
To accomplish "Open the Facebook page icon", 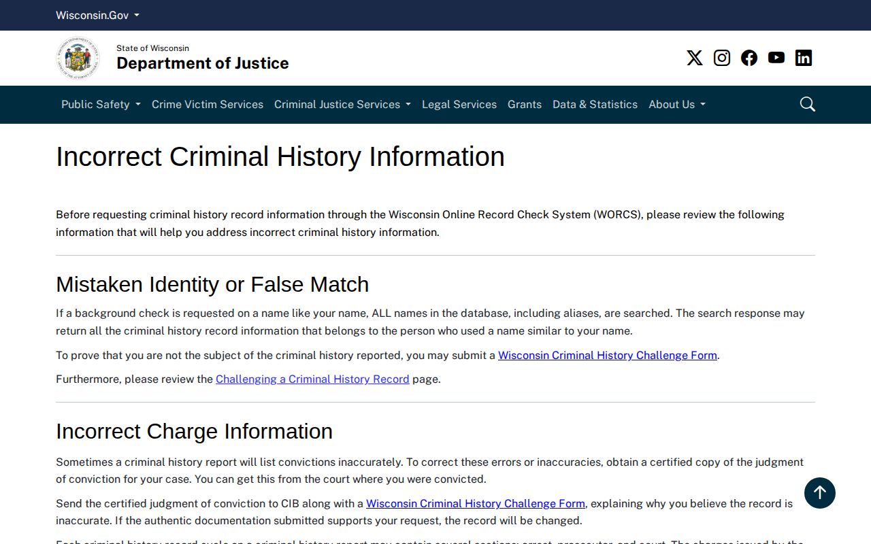I will point(749,58).
